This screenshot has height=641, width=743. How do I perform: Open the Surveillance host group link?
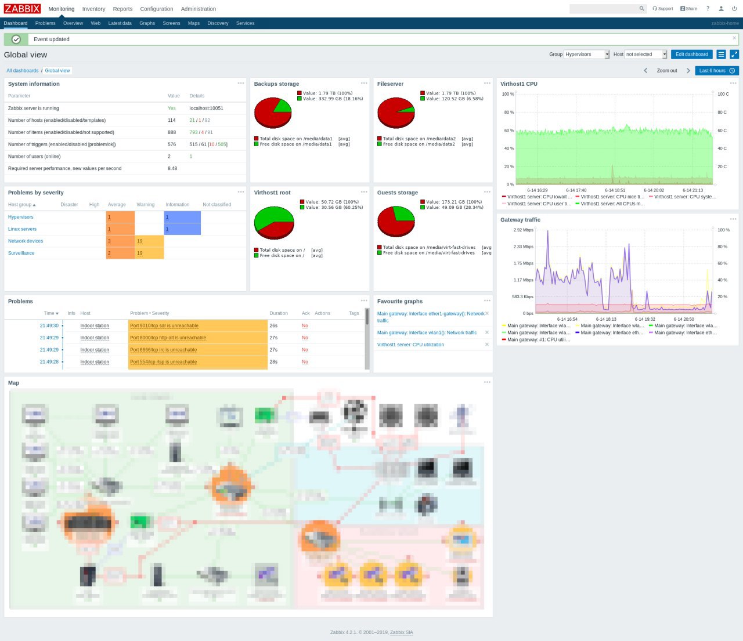(x=21, y=253)
